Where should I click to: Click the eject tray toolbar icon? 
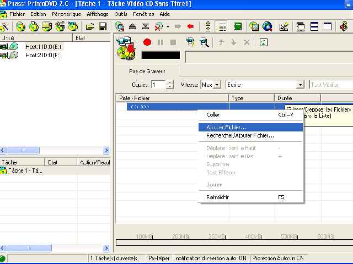[132, 27]
